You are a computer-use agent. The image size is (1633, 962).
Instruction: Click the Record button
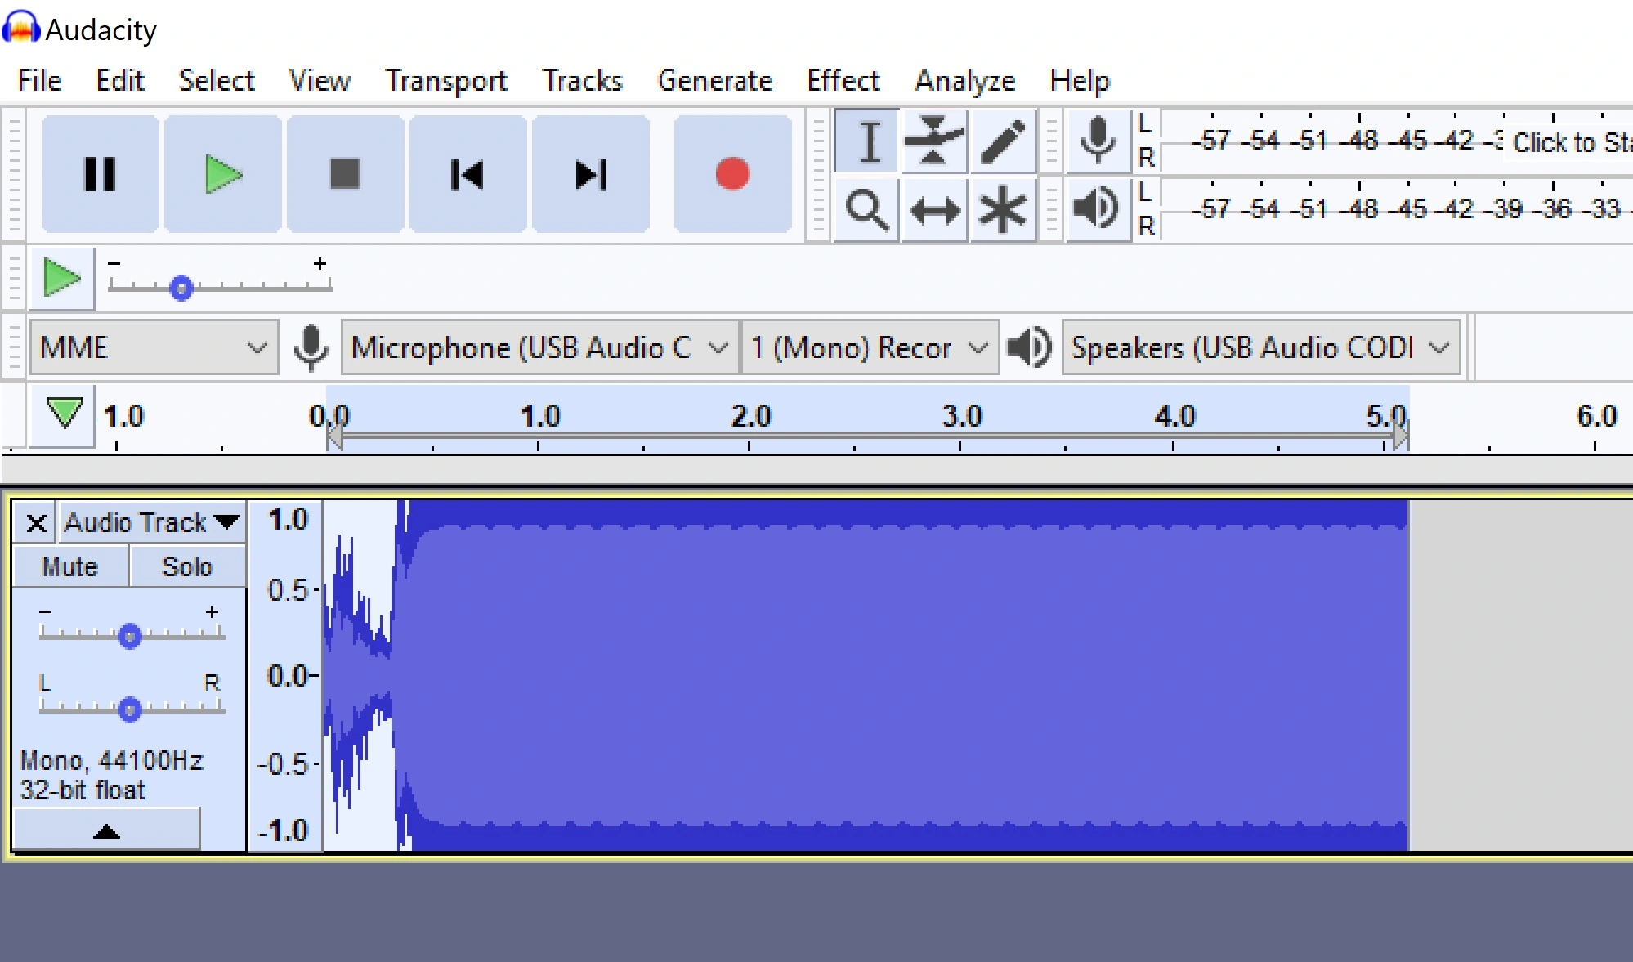pyautogui.click(x=732, y=174)
